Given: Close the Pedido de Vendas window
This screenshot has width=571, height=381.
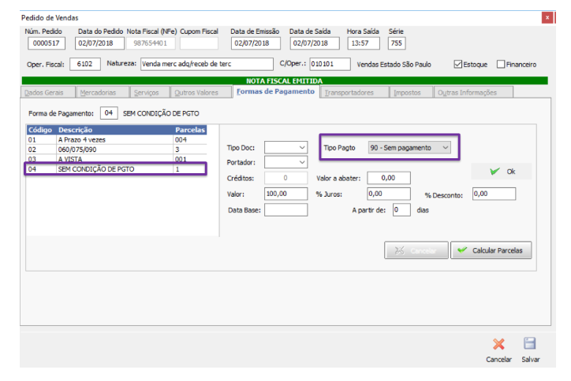Looking at the screenshot, I should pyautogui.click(x=547, y=17).
